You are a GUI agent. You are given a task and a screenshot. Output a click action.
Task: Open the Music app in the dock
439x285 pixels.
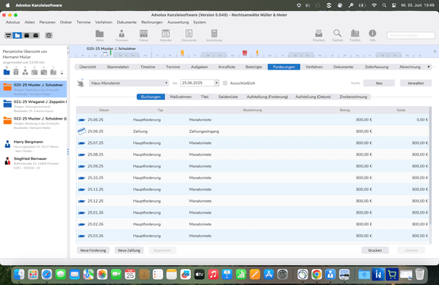(x=213, y=275)
